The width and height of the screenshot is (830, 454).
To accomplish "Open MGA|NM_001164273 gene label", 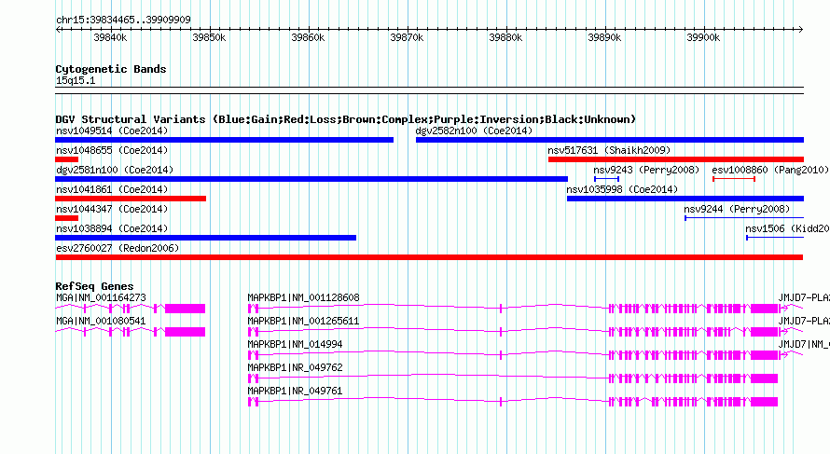I will [x=101, y=298].
